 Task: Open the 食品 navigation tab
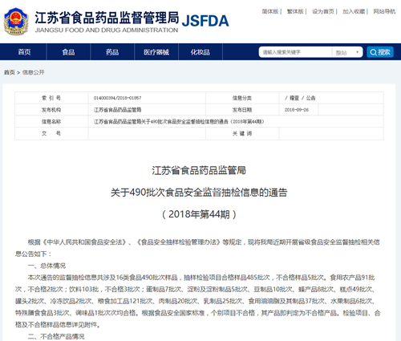point(68,52)
